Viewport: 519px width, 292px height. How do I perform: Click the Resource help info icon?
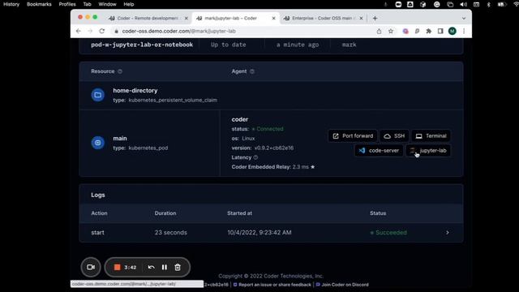(120, 71)
